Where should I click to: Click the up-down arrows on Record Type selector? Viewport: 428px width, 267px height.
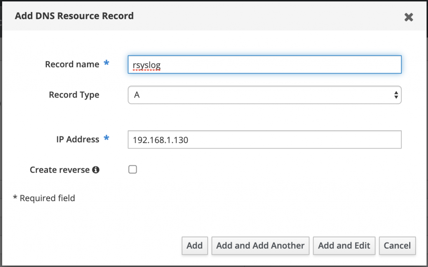pos(395,95)
